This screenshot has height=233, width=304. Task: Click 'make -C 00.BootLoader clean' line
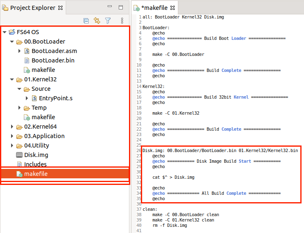coord(186,215)
